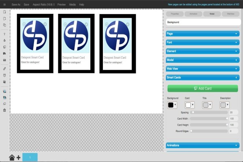The width and height of the screenshot is (243, 162).
Task: Click the Description color swatch
Action: pos(223,105)
